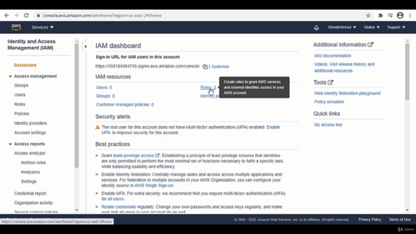The width and height of the screenshot is (416, 234).
Task: Open Access analyzer in sidebar
Action: [30, 153]
